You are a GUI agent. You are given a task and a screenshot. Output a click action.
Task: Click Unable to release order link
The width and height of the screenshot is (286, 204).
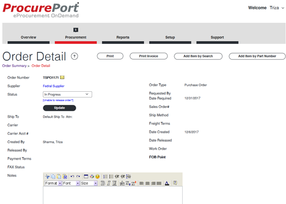pyautogui.click(x=58, y=100)
